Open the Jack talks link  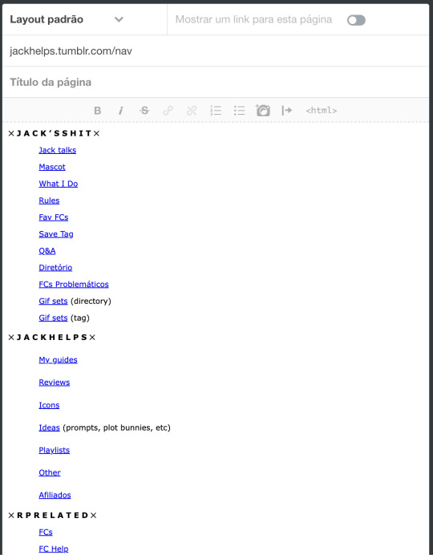pyautogui.click(x=57, y=150)
